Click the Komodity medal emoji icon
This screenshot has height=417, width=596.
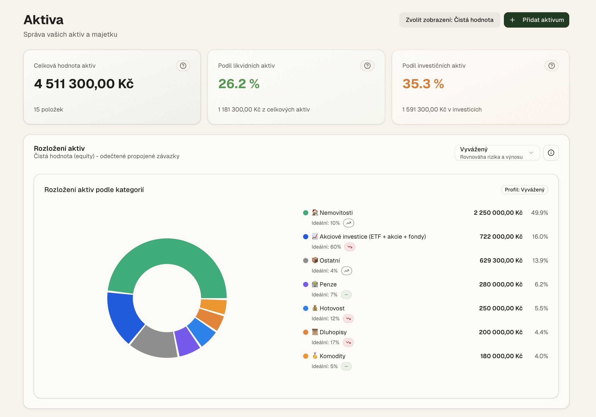point(315,356)
